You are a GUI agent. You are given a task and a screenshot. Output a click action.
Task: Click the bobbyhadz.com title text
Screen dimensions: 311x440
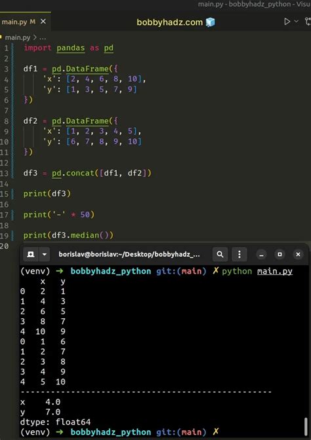(169, 22)
